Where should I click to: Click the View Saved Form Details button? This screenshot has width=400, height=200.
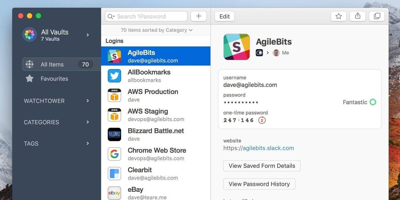click(262, 166)
